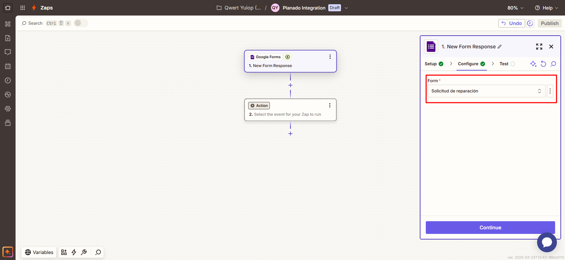Open settings gear in left sidebar
The height and width of the screenshot is (260, 565).
tap(8, 109)
